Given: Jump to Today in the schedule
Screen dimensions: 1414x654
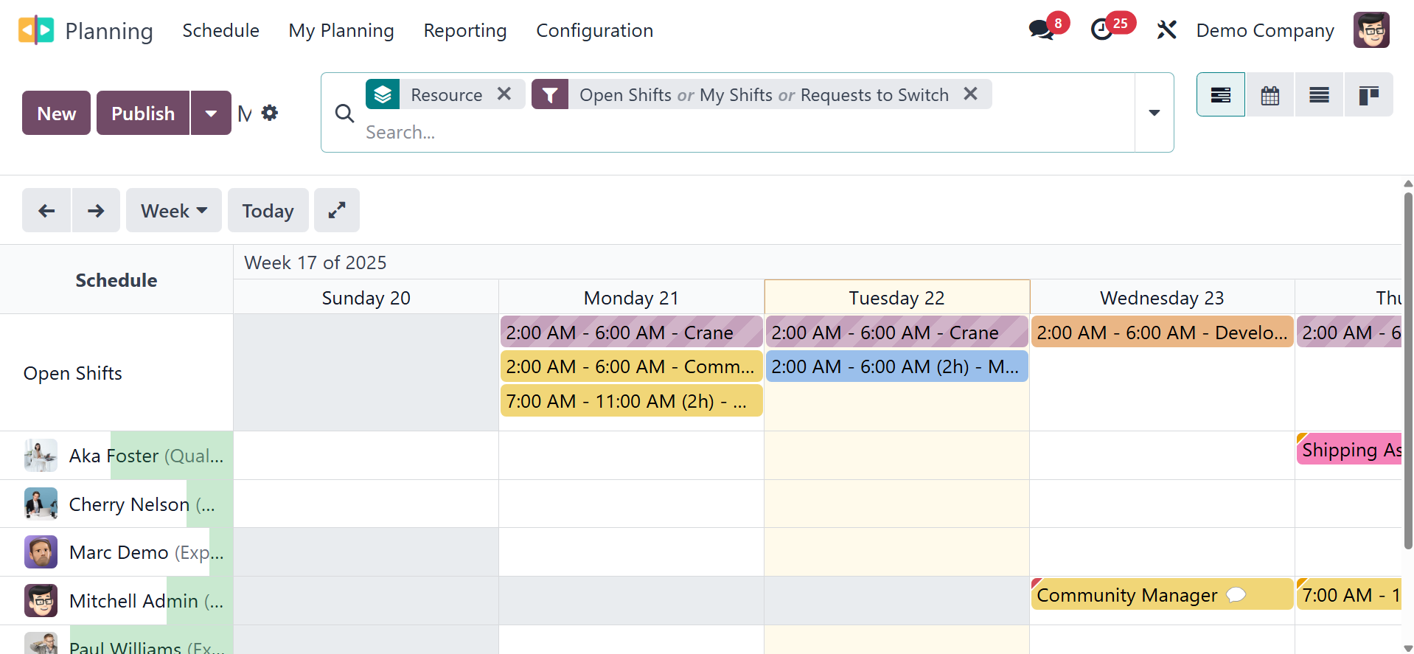Looking at the screenshot, I should pyautogui.click(x=268, y=211).
